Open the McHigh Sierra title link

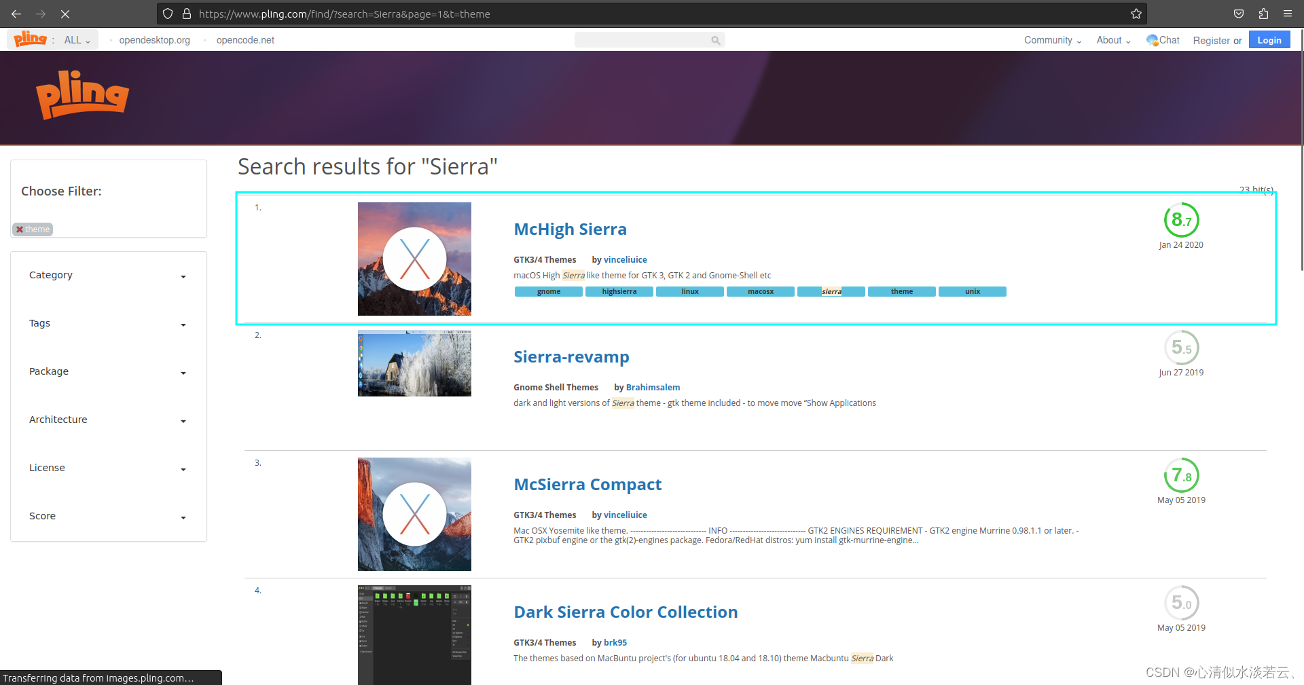(x=570, y=229)
